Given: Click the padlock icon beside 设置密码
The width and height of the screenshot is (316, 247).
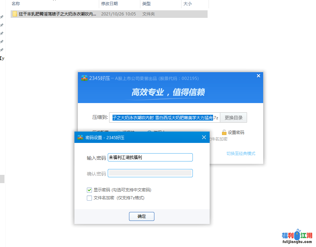Looking at the screenshot, I should pyautogui.click(x=224, y=132).
